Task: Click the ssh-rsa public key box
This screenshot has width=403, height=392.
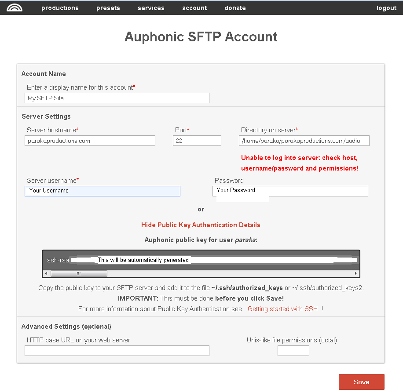Action: pyautogui.click(x=201, y=260)
